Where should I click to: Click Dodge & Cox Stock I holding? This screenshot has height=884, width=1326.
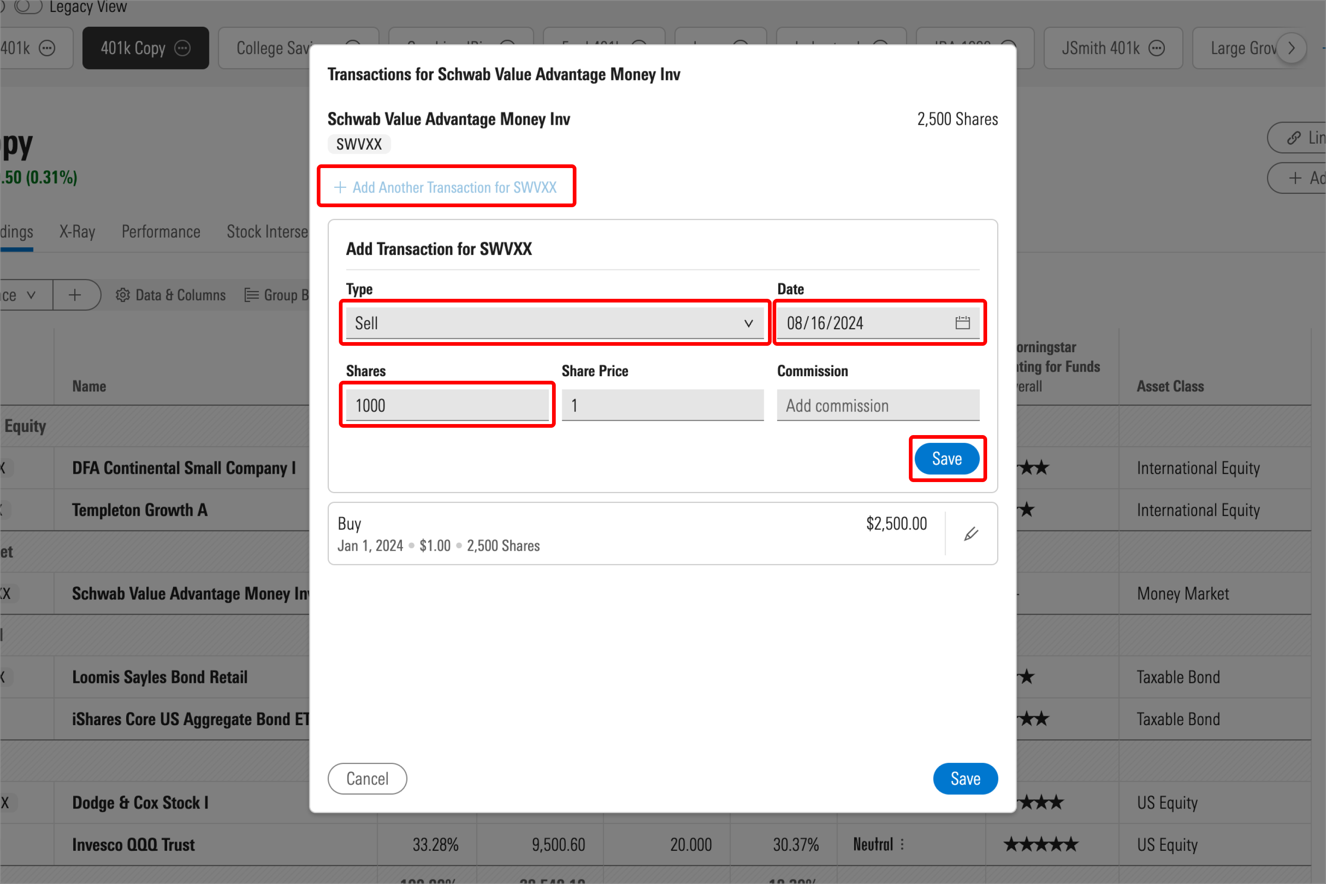(140, 802)
